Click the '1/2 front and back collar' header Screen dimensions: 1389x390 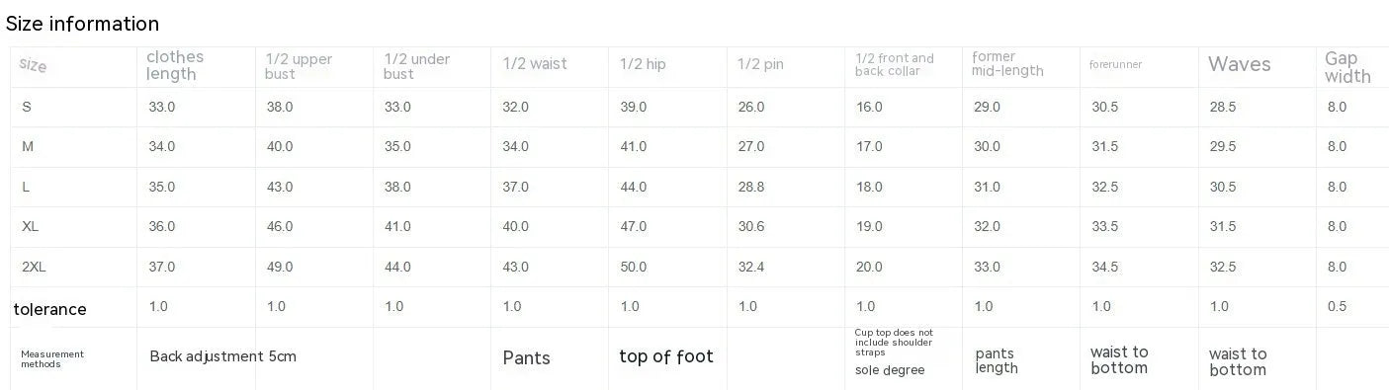click(895, 64)
